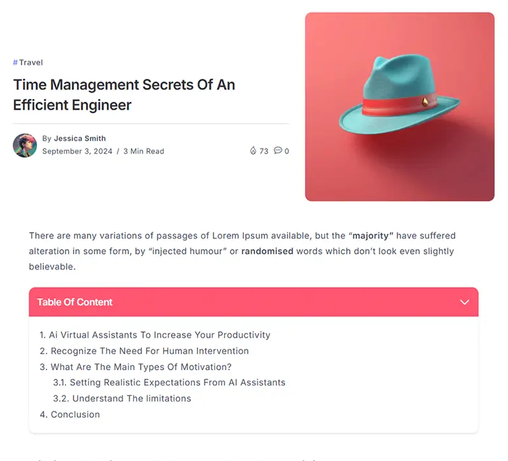Go to Ai Virtual Assistants section

tap(155, 335)
